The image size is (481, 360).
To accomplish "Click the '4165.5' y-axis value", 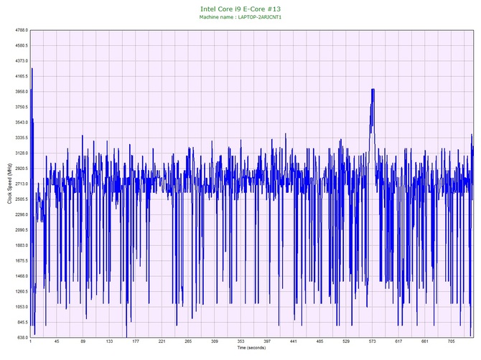I will [22, 76].
